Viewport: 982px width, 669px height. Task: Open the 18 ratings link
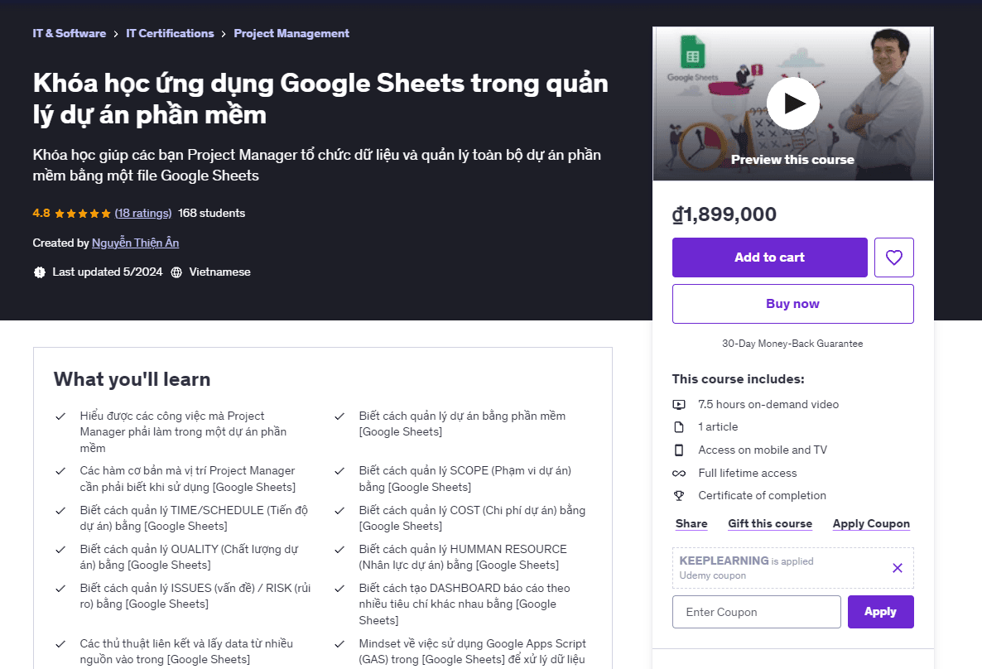pos(142,213)
